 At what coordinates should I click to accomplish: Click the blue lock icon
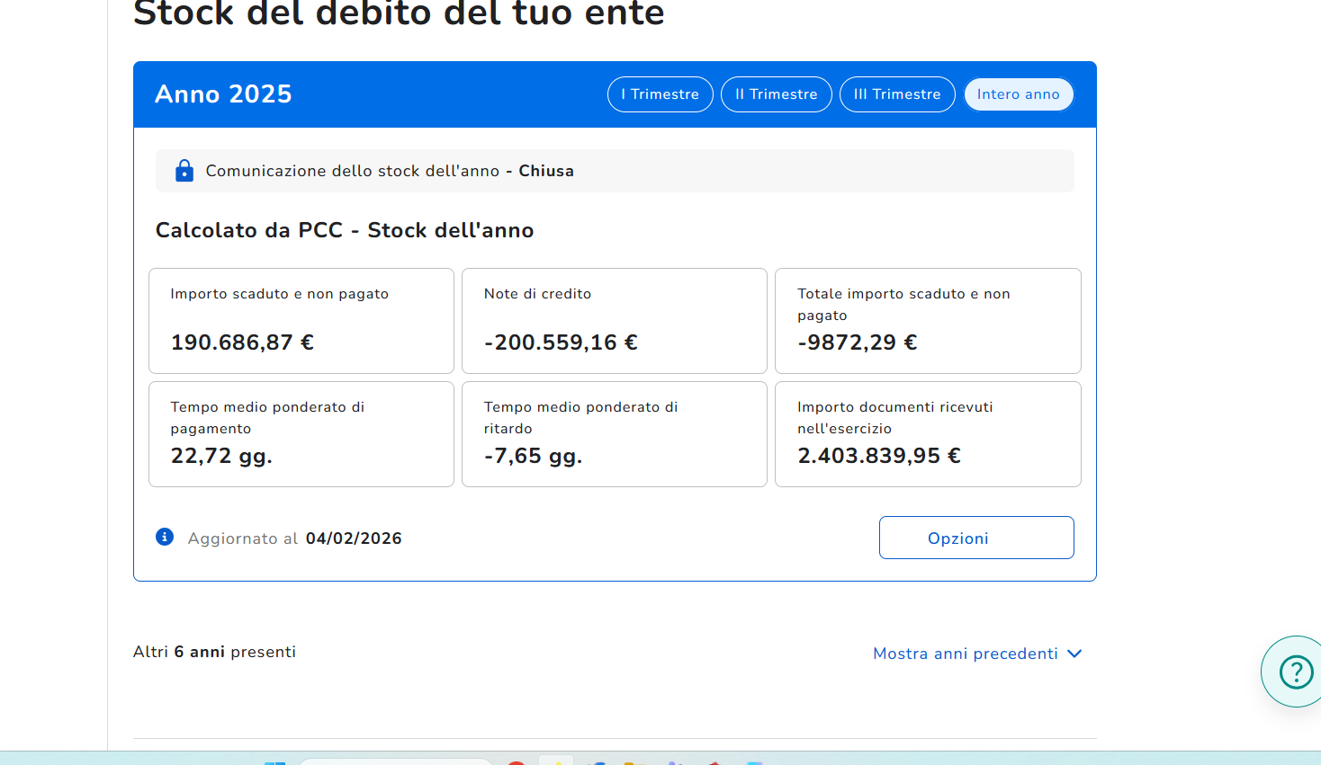(x=184, y=171)
